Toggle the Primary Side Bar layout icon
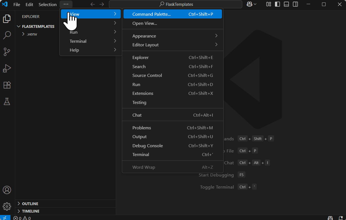This screenshot has height=220, width=346. click(x=278, y=4)
